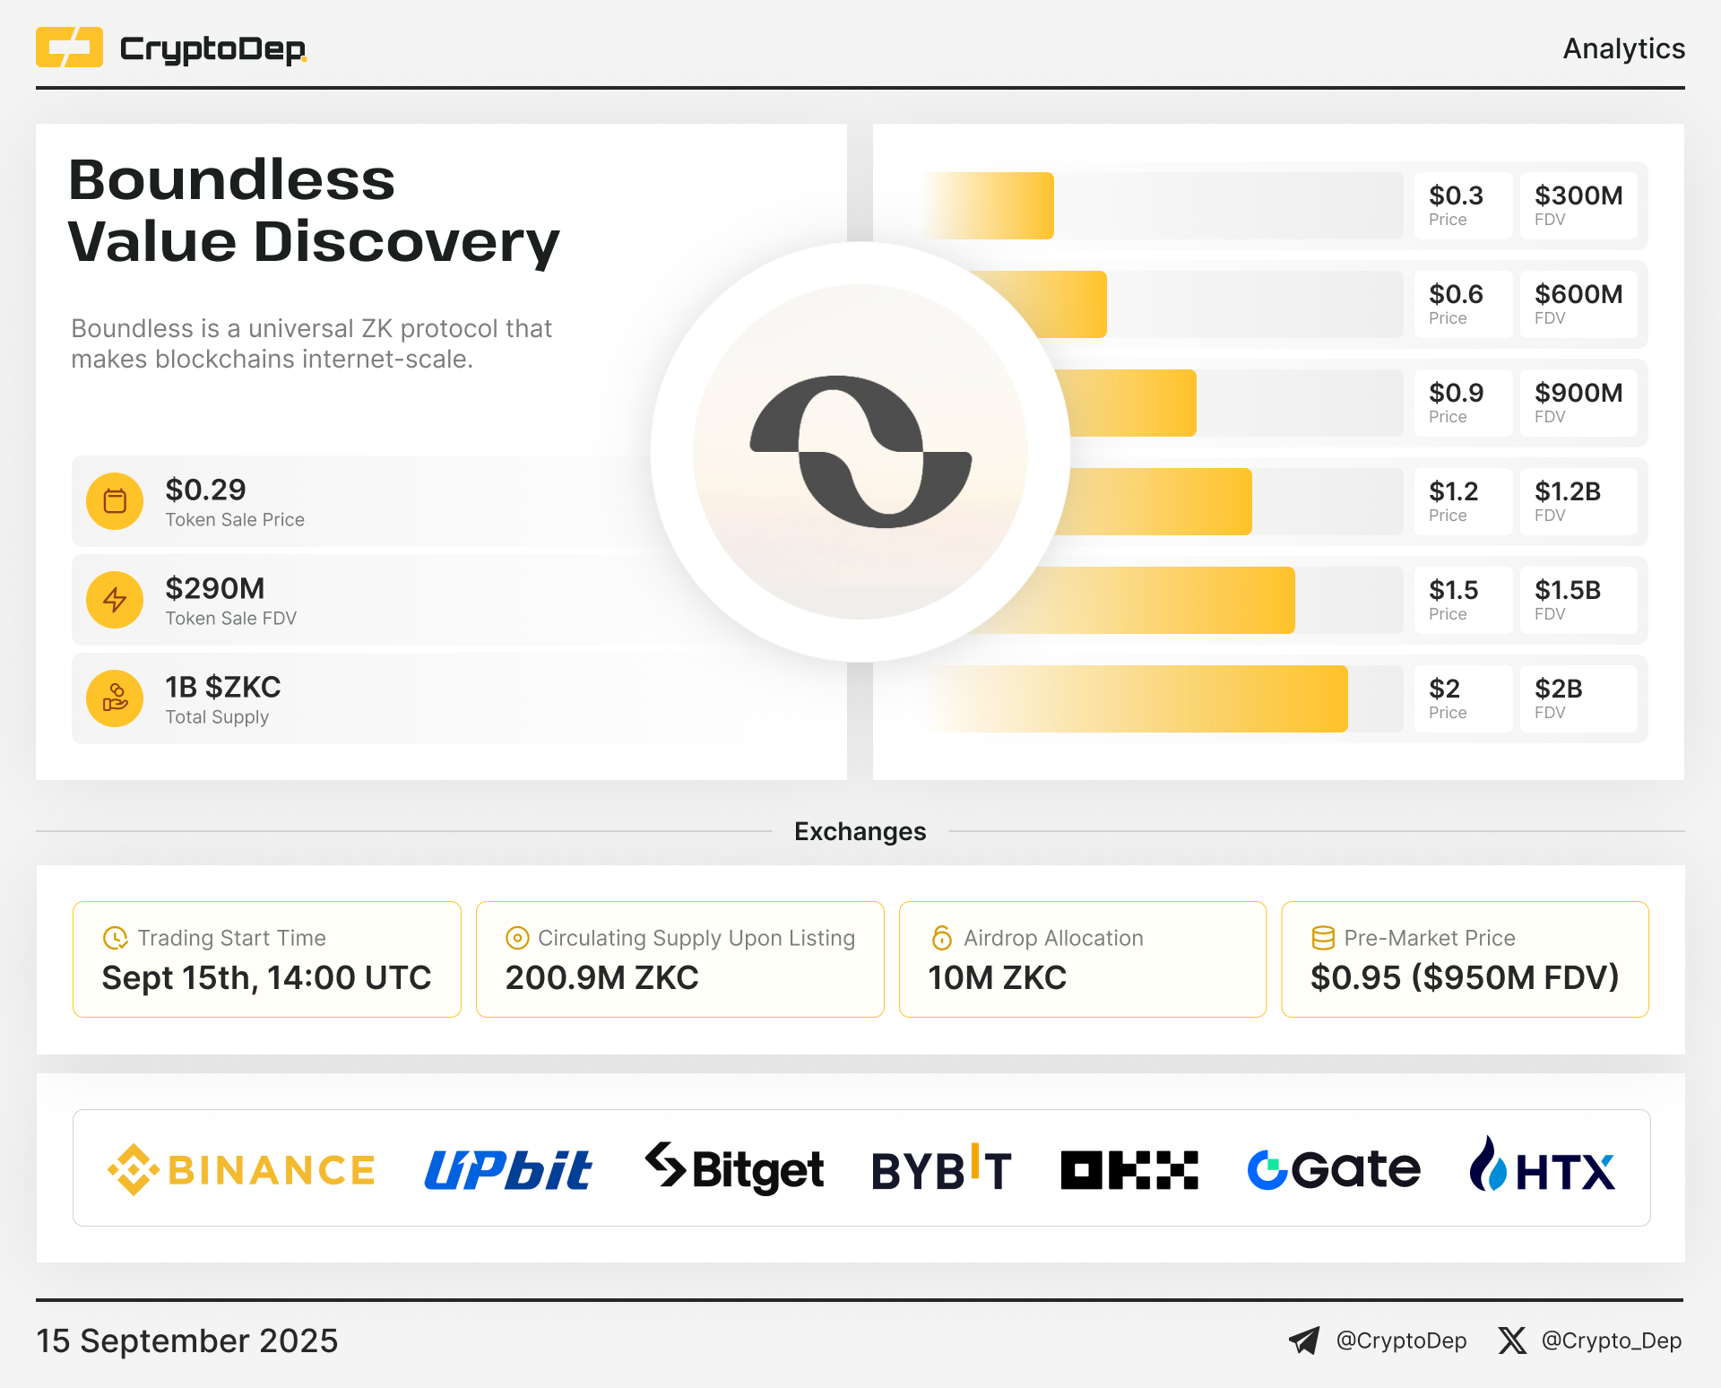Click the 10M ZKC airdrop value
This screenshot has height=1388, width=1721.
tap(997, 977)
